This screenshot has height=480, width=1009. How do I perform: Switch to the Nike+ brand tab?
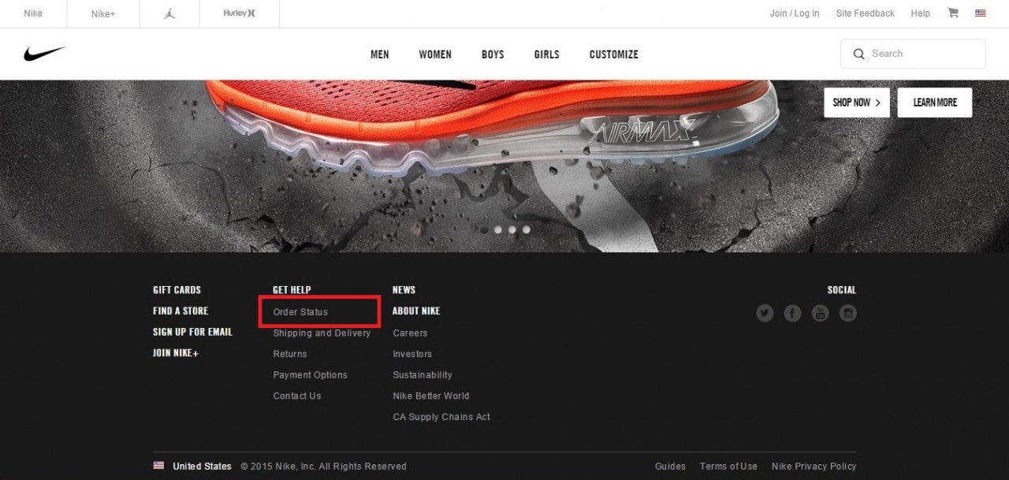[103, 13]
